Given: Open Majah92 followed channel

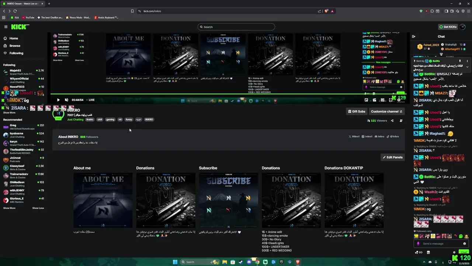Looking at the screenshot, I should point(24,72).
